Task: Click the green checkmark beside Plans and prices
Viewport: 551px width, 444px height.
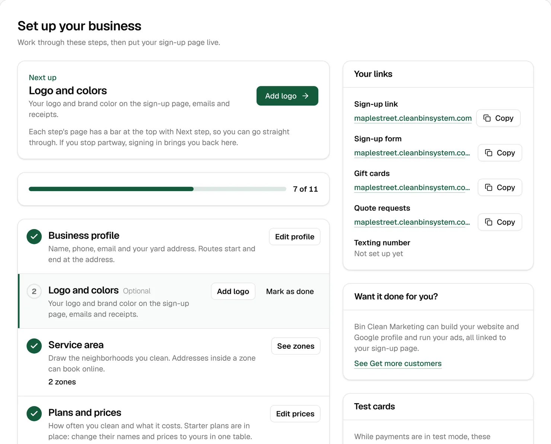Action: [x=34, y=414]
